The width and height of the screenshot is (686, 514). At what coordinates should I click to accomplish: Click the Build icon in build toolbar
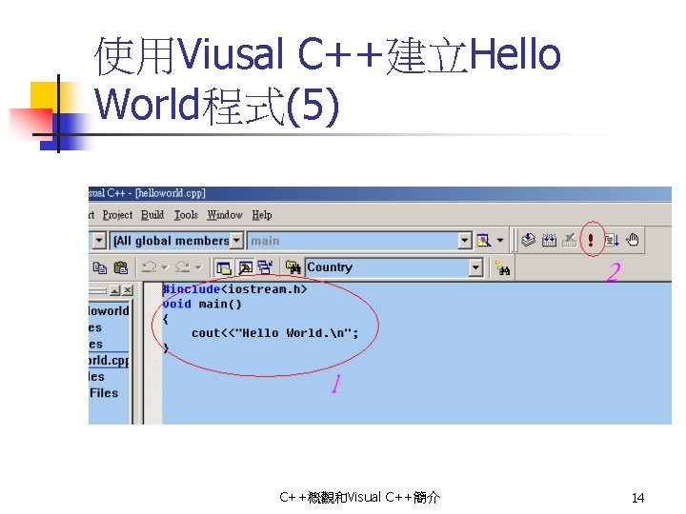tap(549, 240)
